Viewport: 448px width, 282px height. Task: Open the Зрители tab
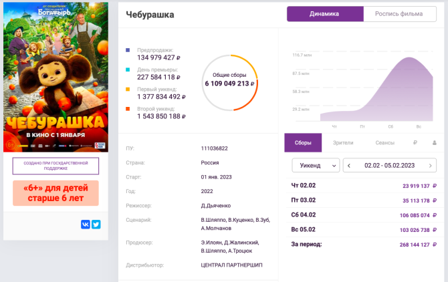(x=342, y=143)
